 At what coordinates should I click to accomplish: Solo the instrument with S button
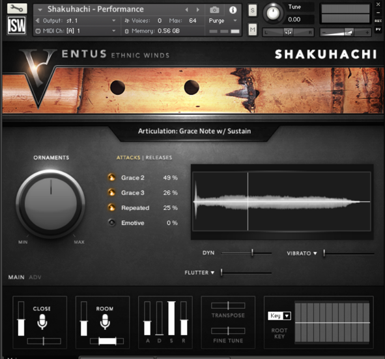[x=252, y=10]
